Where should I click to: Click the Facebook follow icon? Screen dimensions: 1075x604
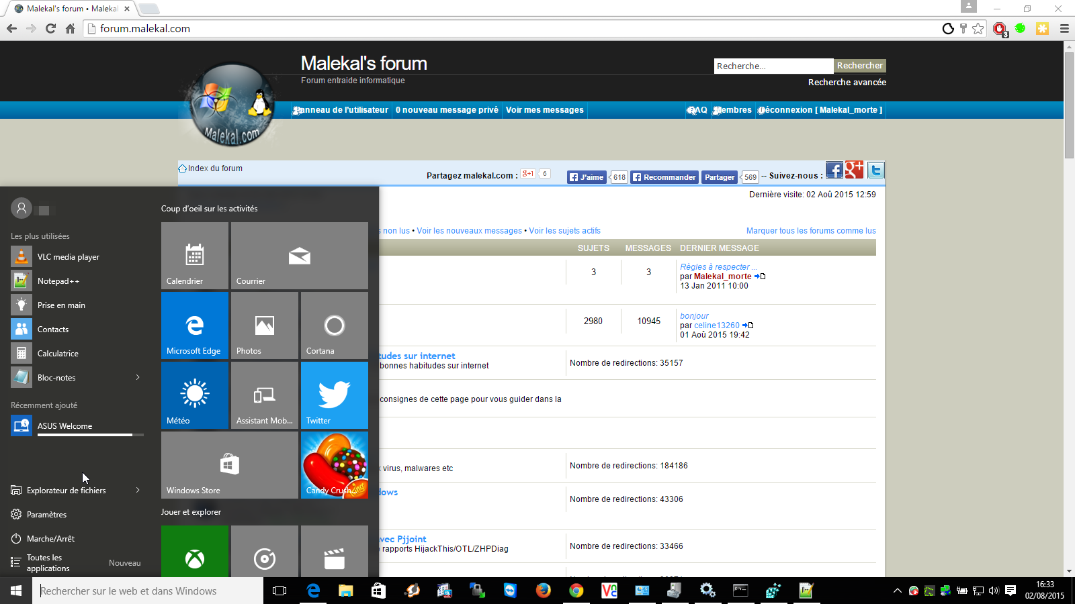(x=834, y=170)
